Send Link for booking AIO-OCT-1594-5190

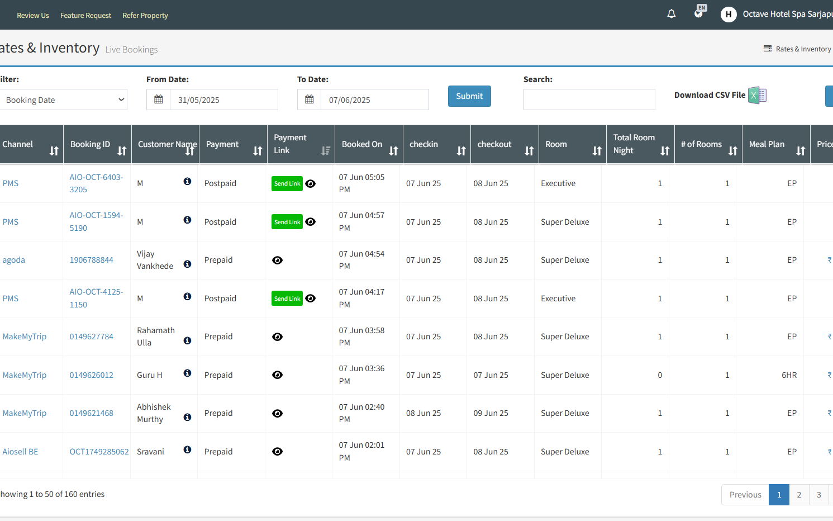coord(287,222)
